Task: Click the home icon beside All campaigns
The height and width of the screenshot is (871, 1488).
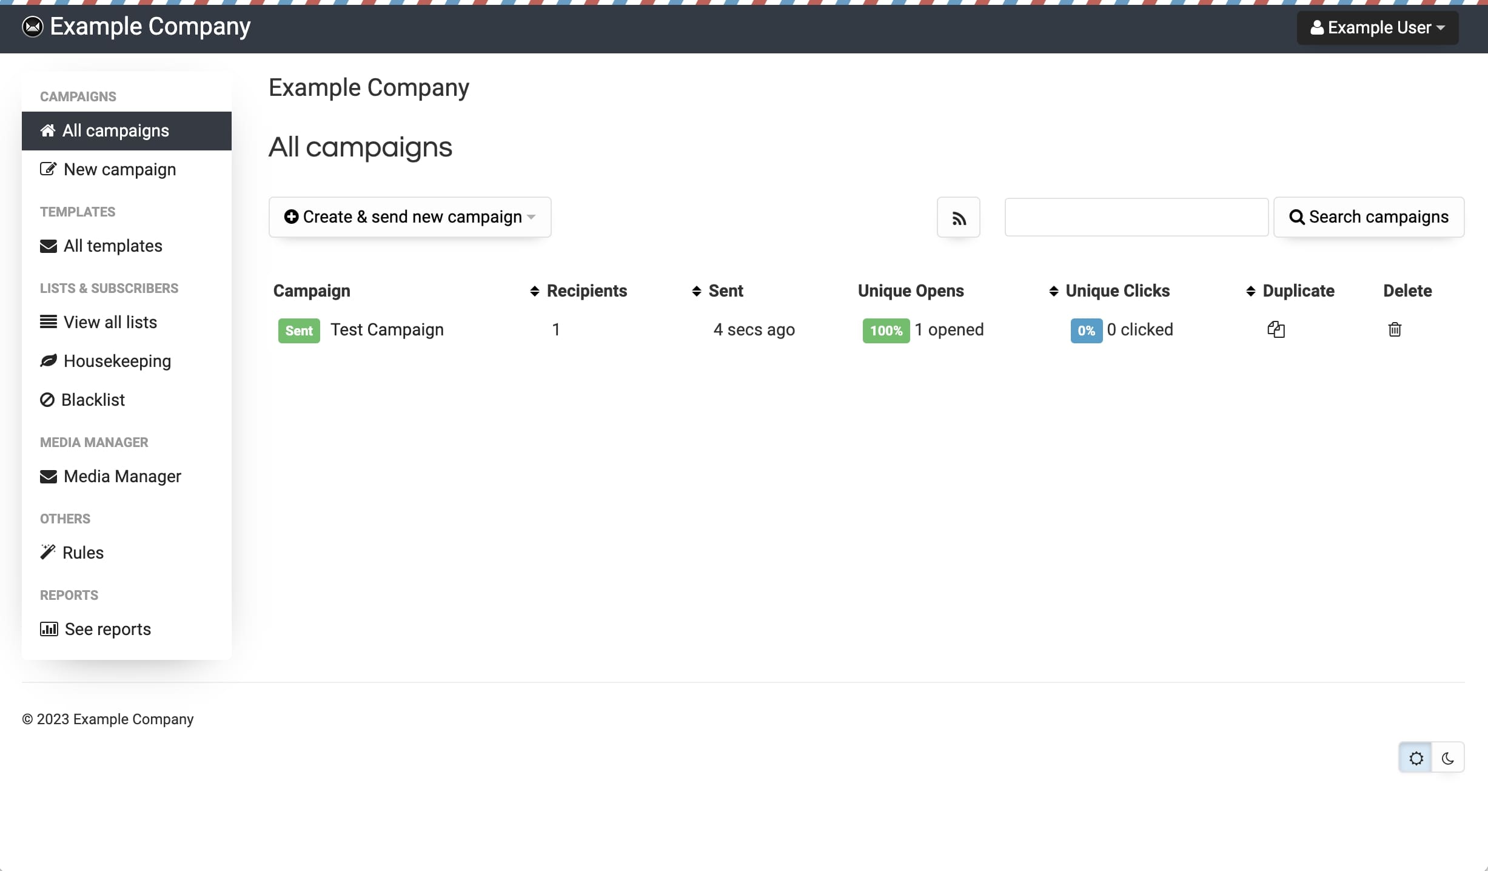Action: pos(48,130)
